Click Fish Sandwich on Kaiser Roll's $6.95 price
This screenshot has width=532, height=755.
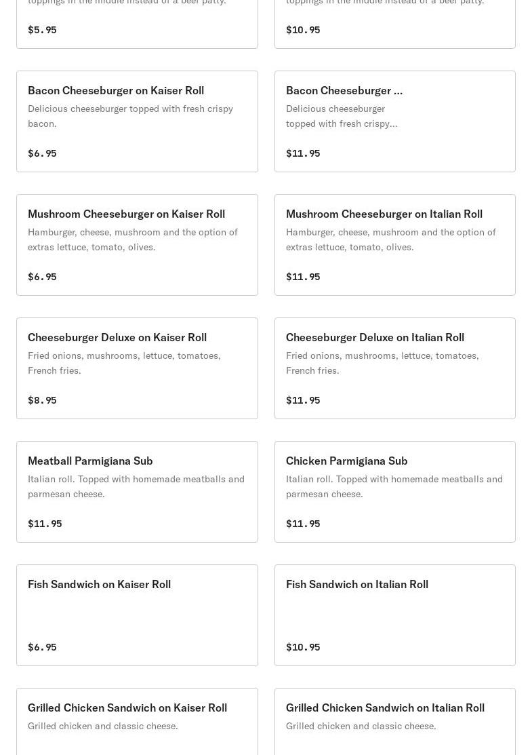[42, 647]
